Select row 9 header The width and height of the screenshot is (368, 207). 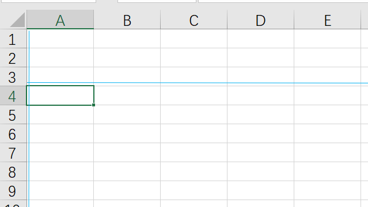(13, 191)
